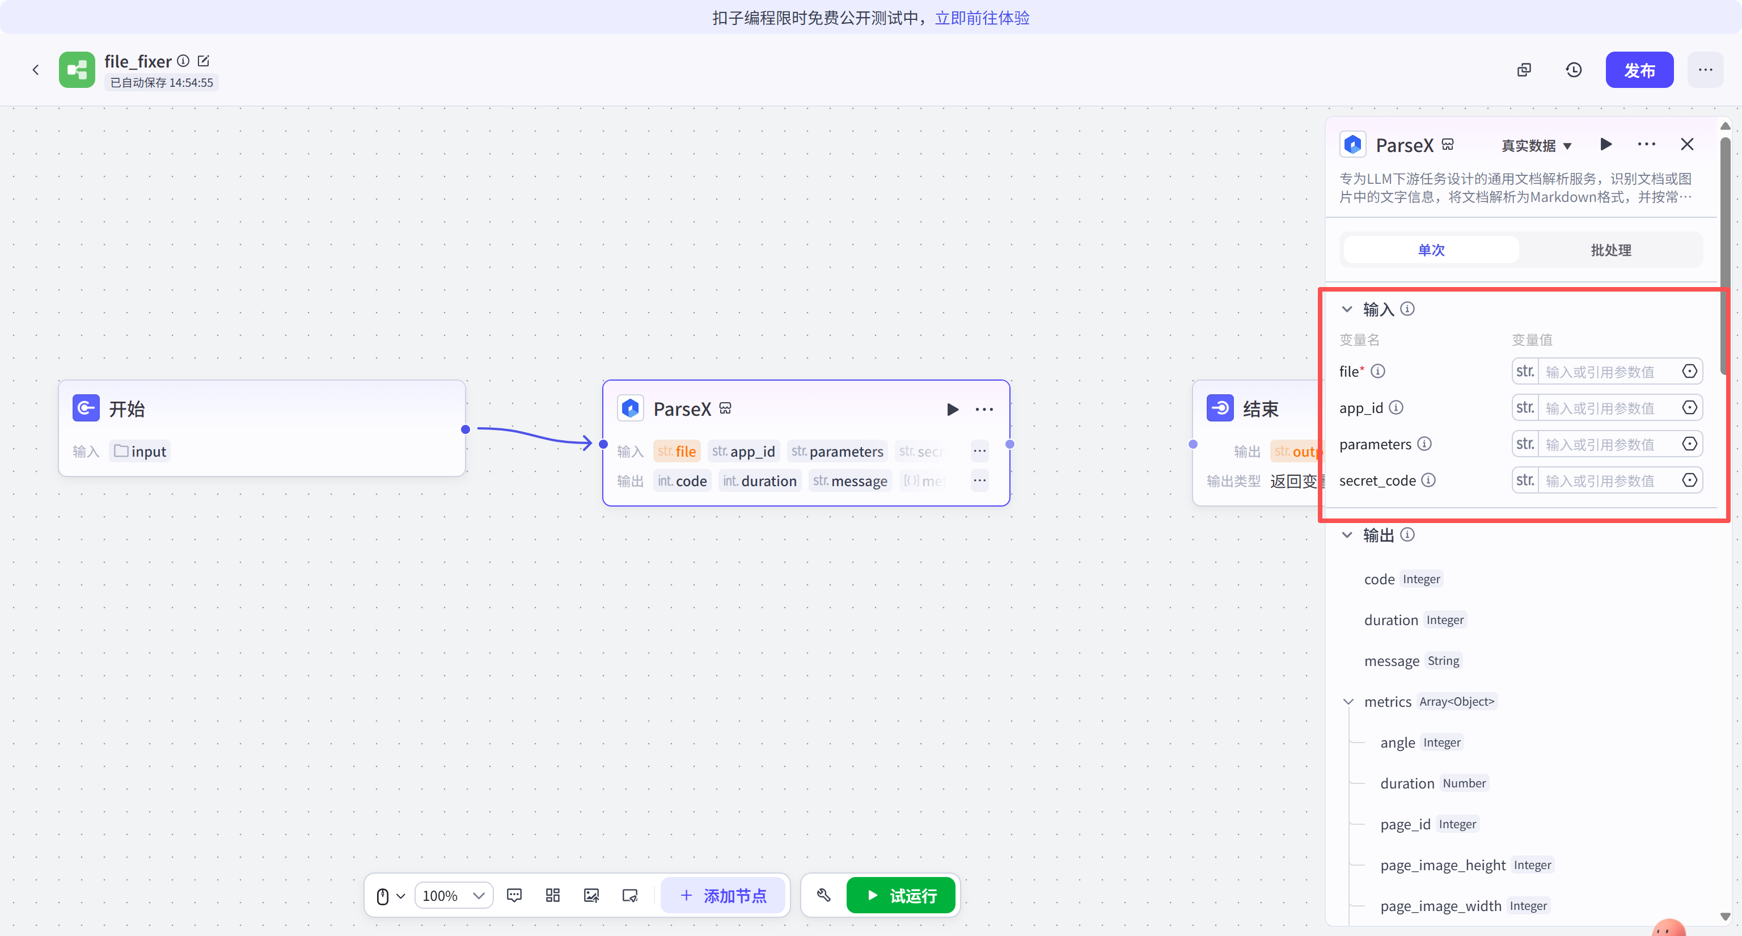
Task: Click the edit workflow name pencil icon
Action: tap(204, 61)
